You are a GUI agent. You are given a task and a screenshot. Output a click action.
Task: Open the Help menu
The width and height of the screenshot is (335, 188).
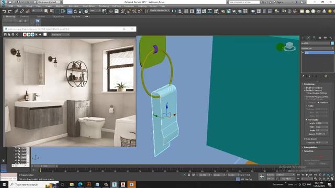[163, 6]
